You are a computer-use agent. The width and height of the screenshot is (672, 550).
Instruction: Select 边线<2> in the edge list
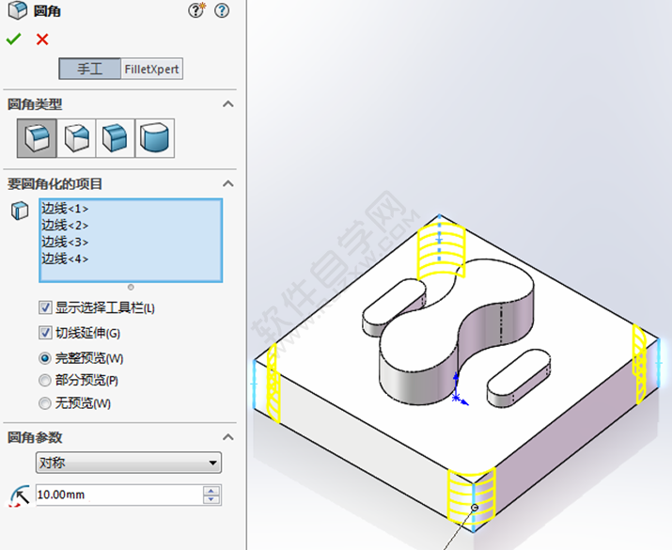(x=65, y=226)
